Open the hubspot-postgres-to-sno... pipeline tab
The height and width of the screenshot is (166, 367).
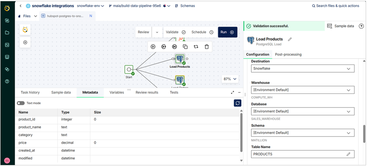(67, 16)
